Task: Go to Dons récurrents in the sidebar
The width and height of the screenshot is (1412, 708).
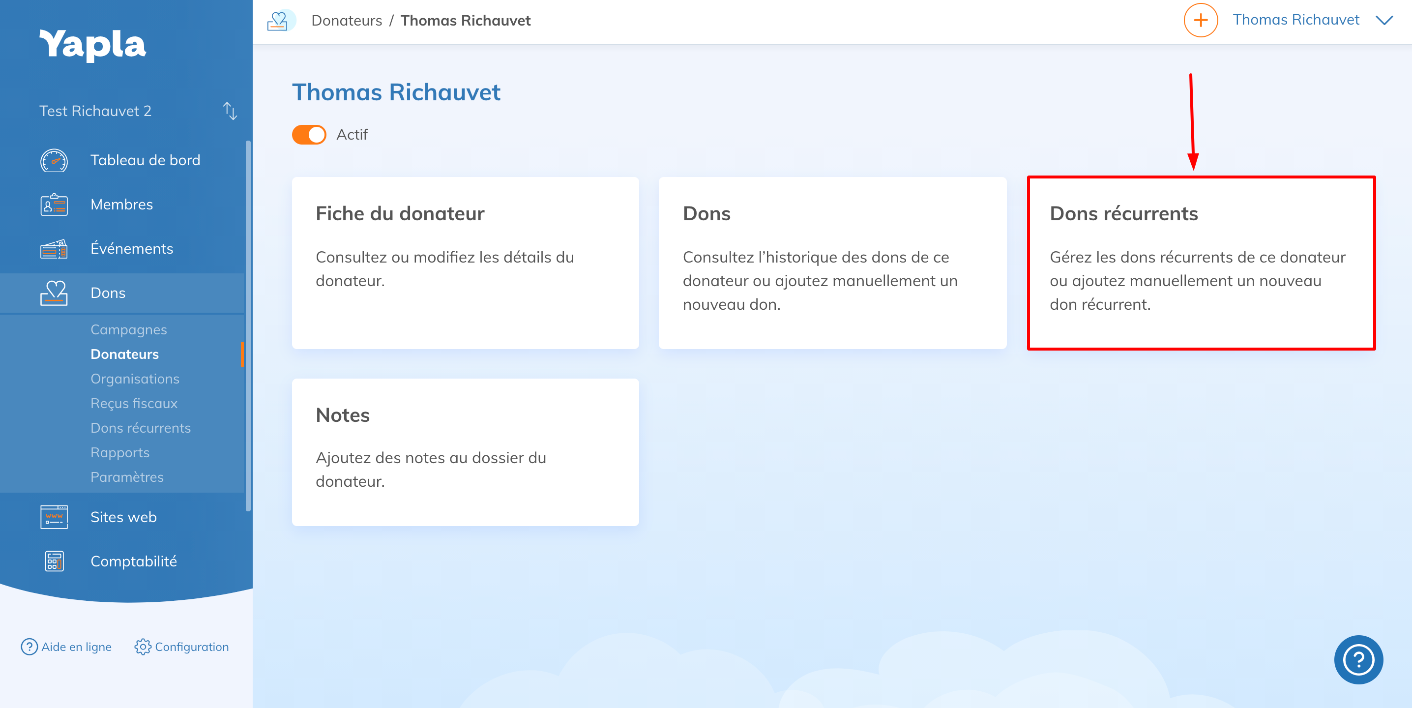Action: click(x=141, y=428)
